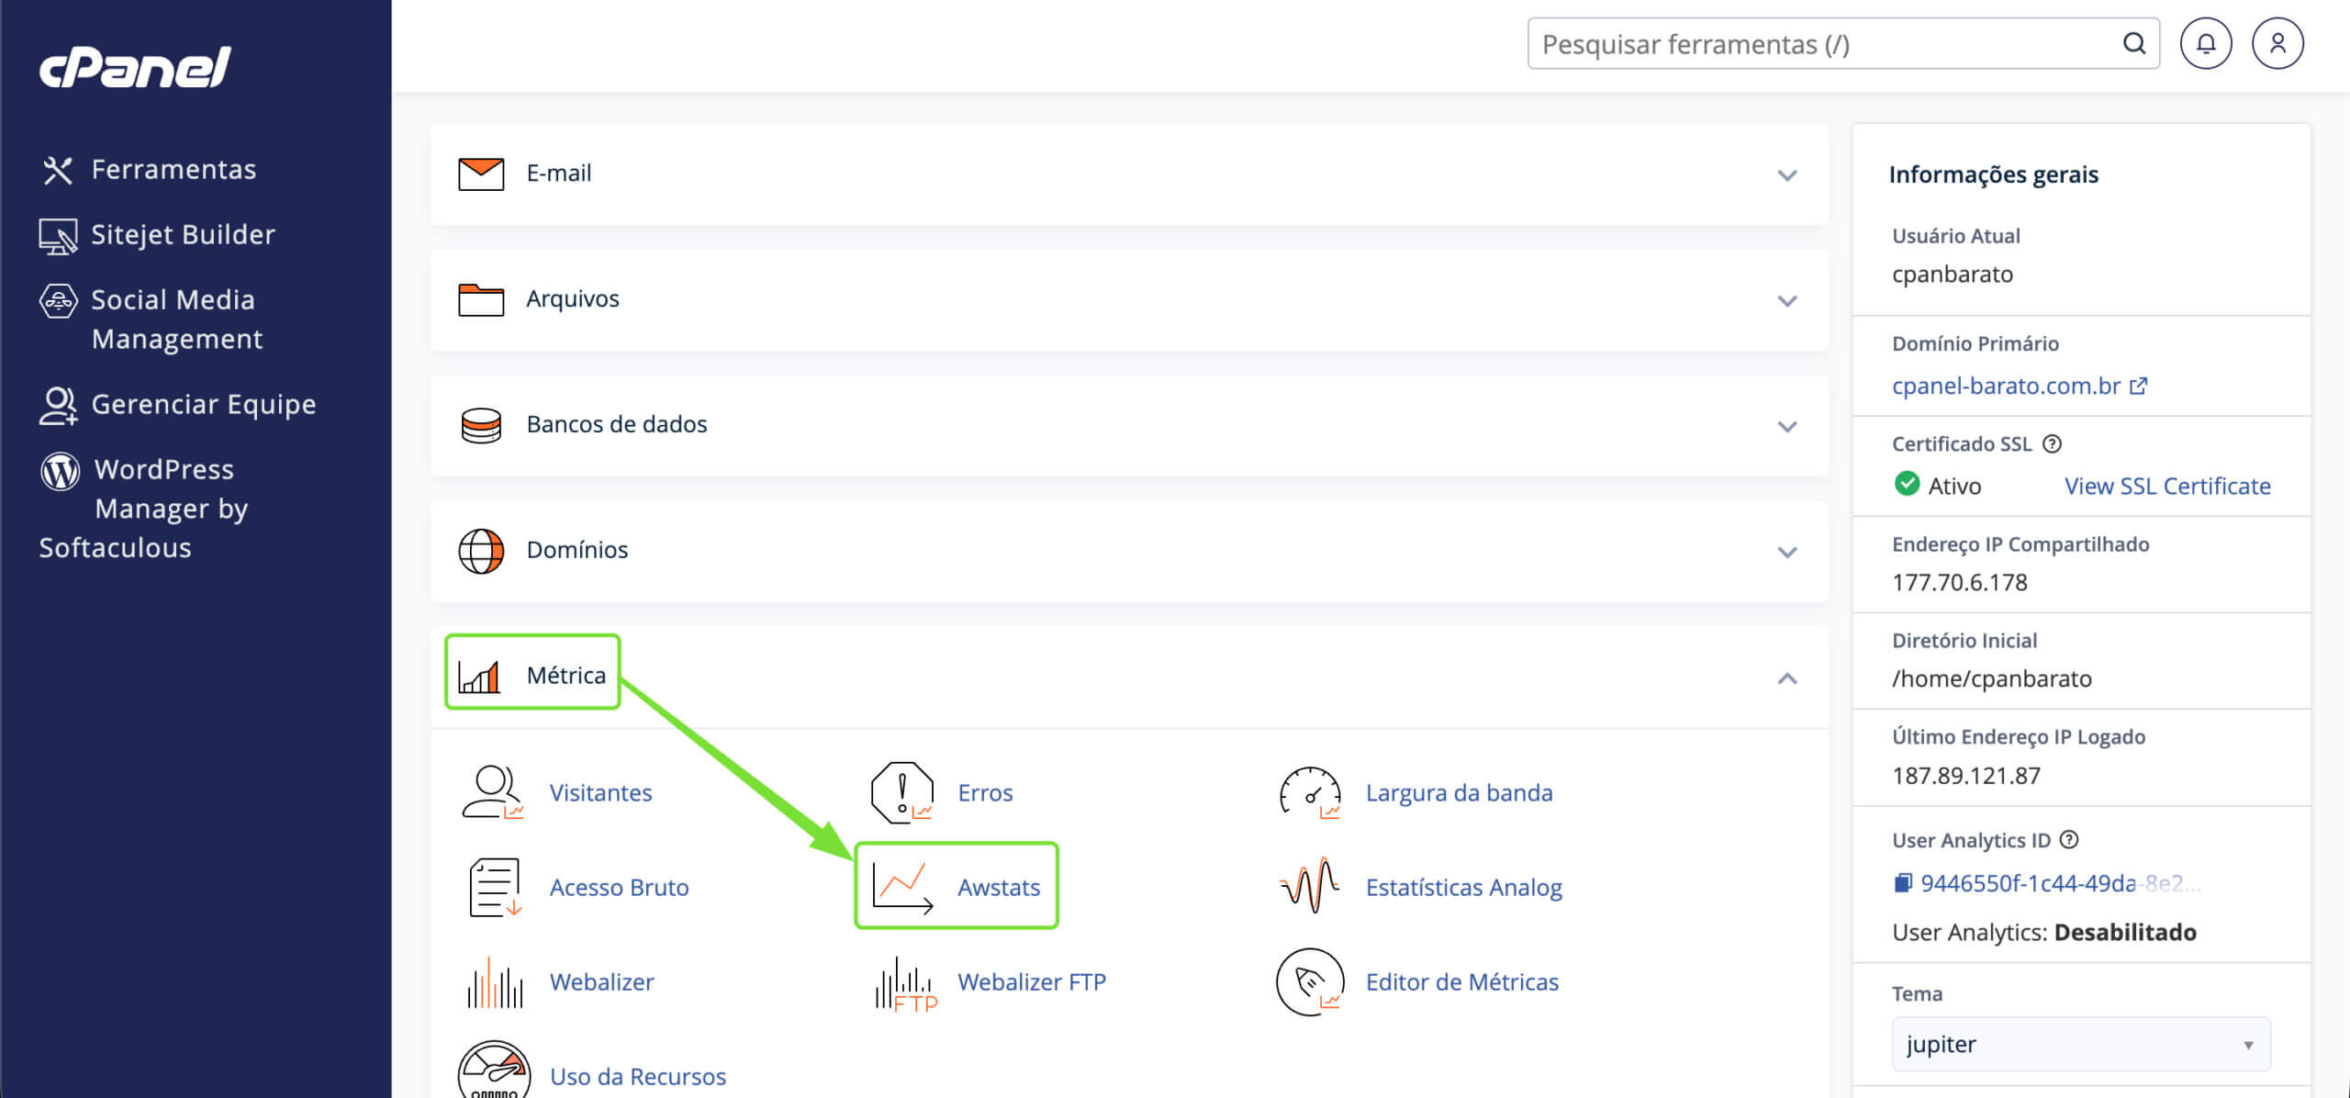Select the home directory /home/cpanbarato text
The width and height of the screenshot is (2350, 1098).
point(1992,678)
